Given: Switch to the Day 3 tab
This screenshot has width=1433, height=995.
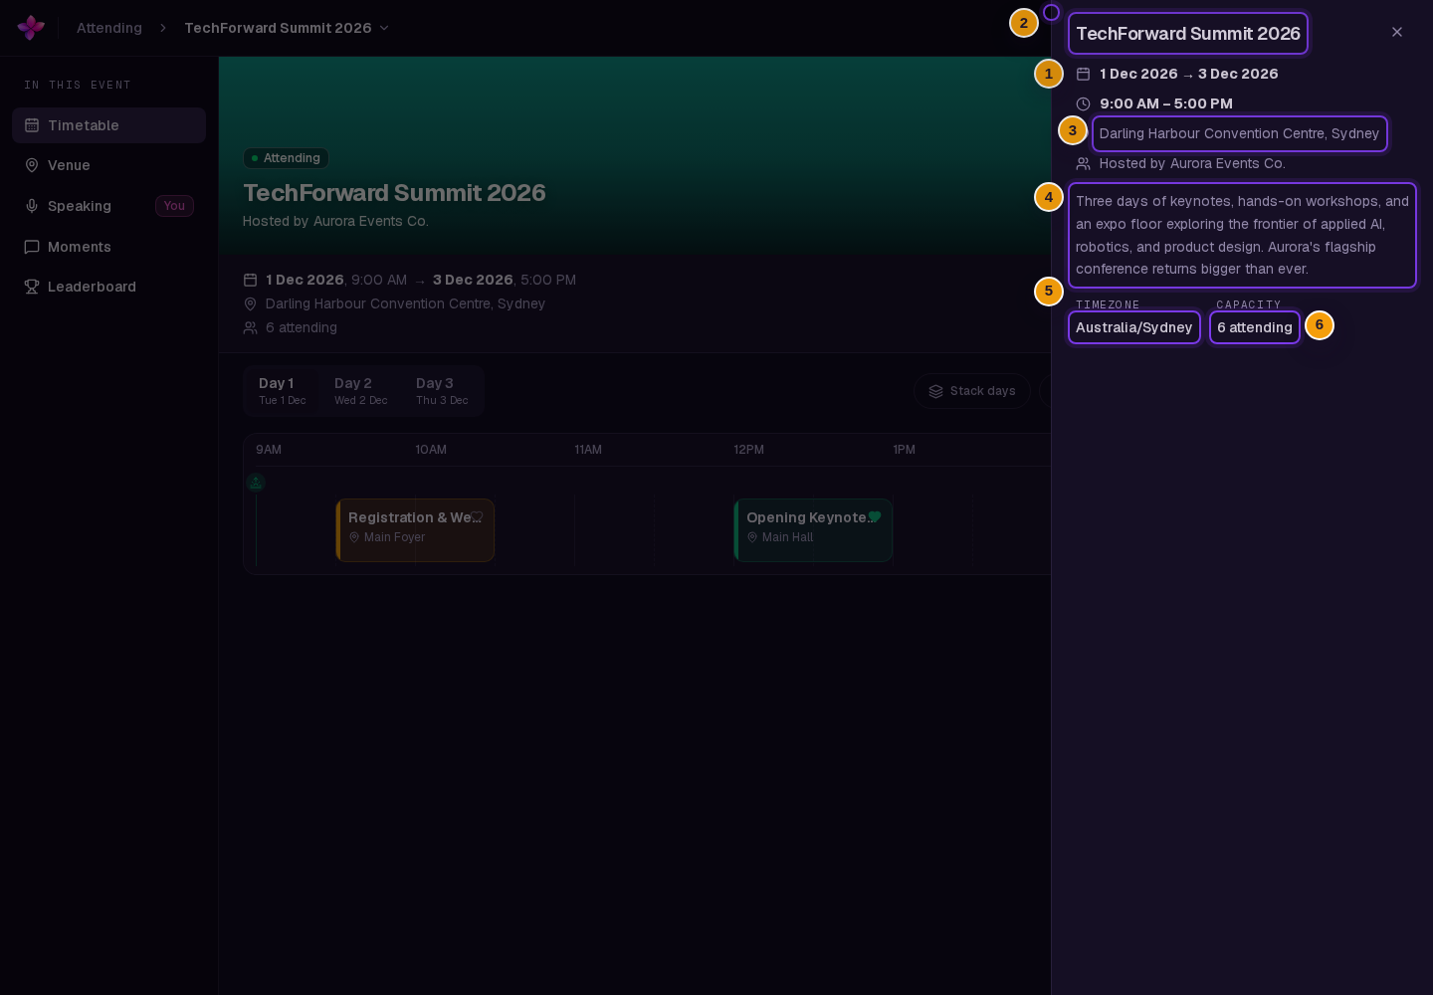Looking at the screenshot, I should click(x=442, y=390).
